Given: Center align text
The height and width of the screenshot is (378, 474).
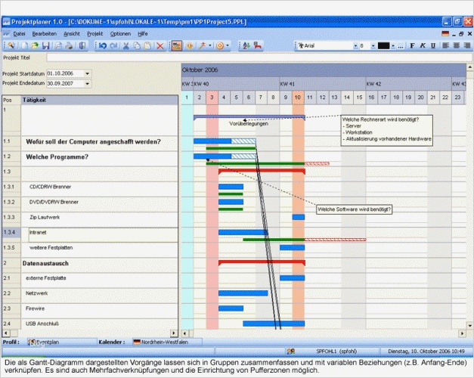Looking at the screenshot, I should point(457,45).
